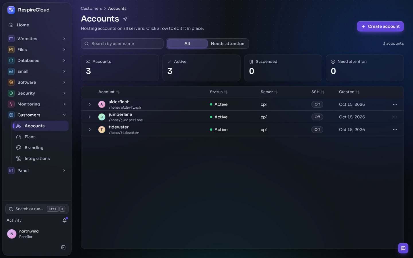Focus the Search by user name field
The image size is (413, 258).
coord(122,44)
